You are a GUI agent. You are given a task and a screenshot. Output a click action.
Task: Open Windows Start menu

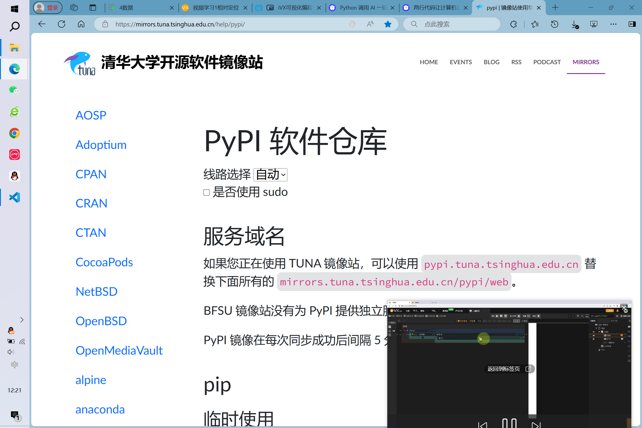point(14,9)
